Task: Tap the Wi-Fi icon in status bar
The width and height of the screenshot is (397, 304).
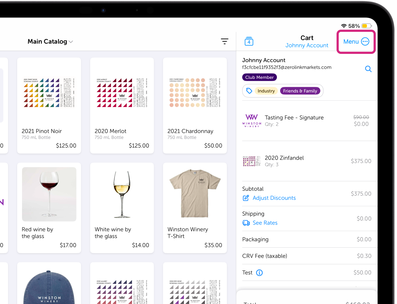Action: coord(344,26)
